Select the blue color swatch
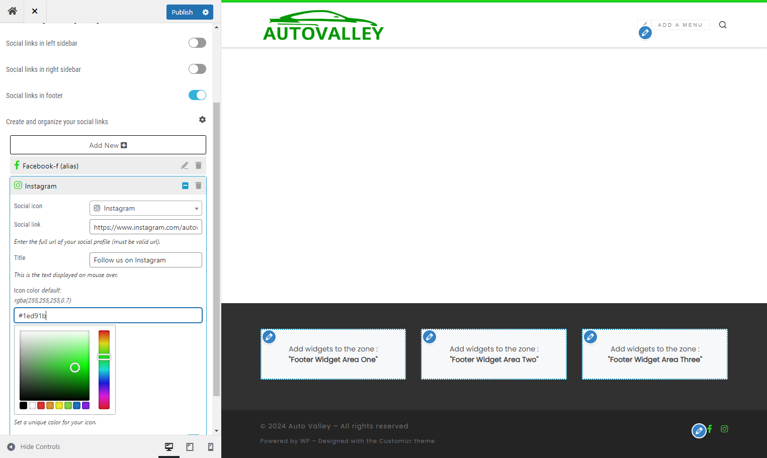 [x=77, y=405]
